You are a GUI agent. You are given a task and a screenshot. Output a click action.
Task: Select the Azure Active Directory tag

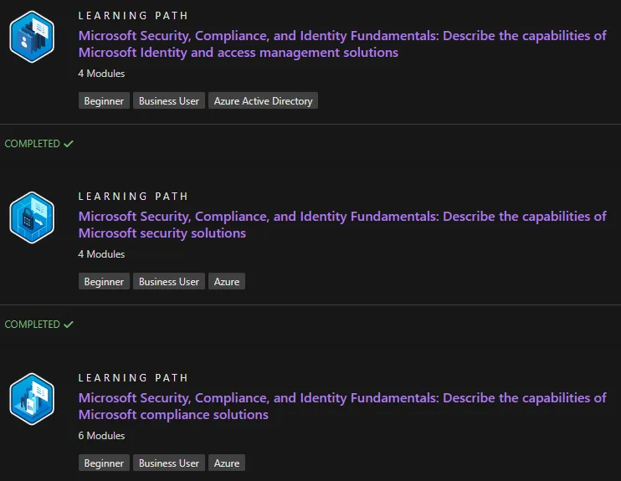pos(263,101)
